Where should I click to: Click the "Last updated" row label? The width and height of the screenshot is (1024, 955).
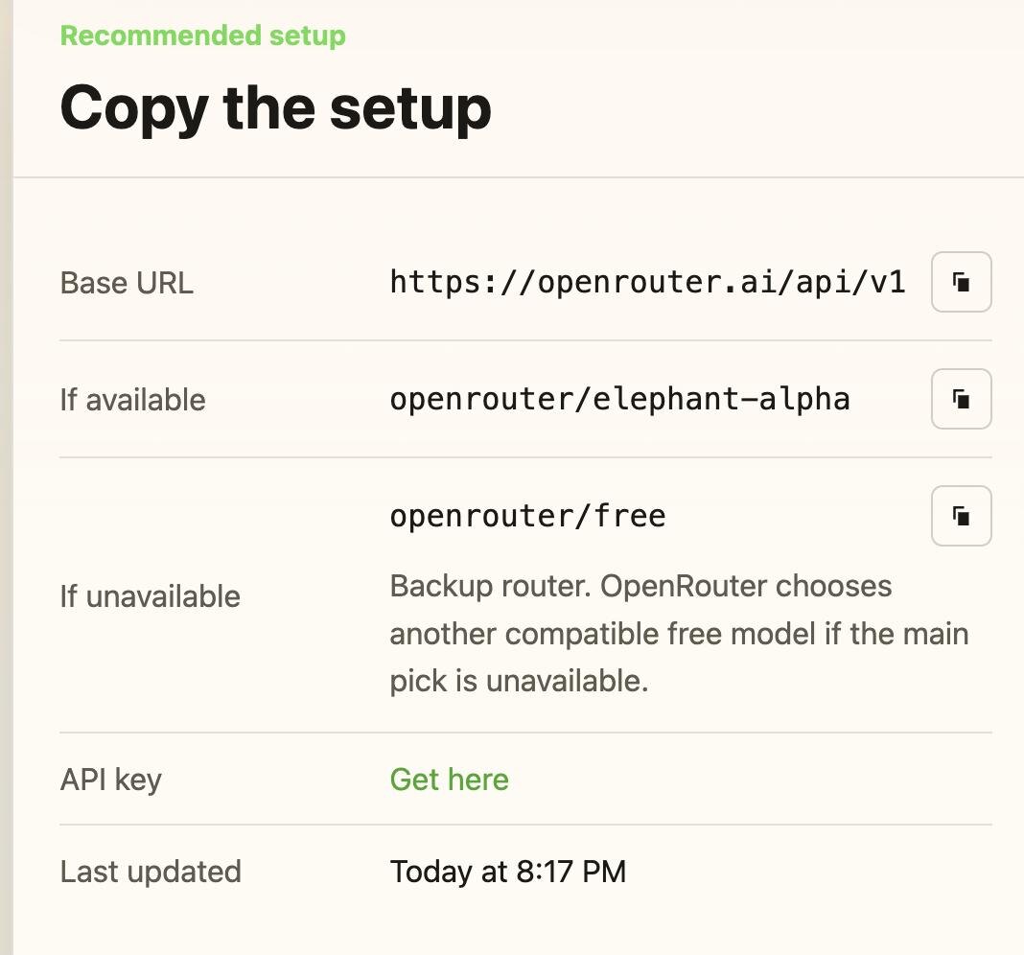coord(151,872)
